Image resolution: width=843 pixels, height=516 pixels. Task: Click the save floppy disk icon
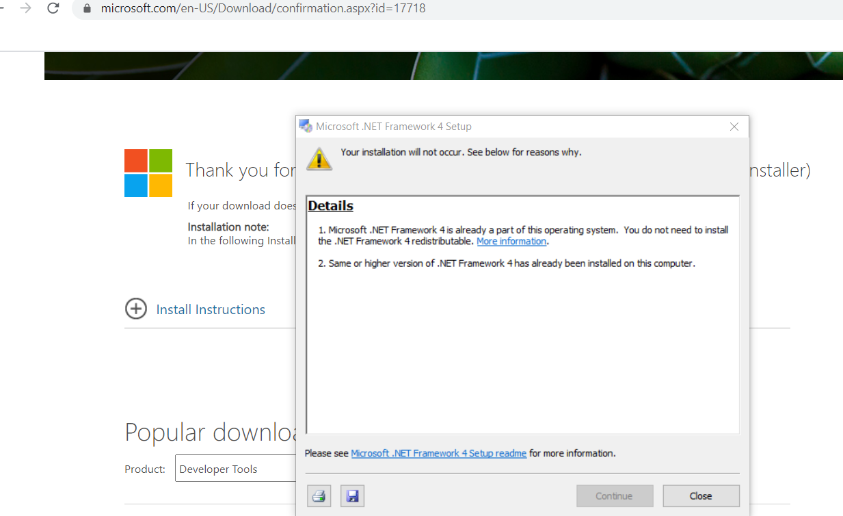coord(352,496)
